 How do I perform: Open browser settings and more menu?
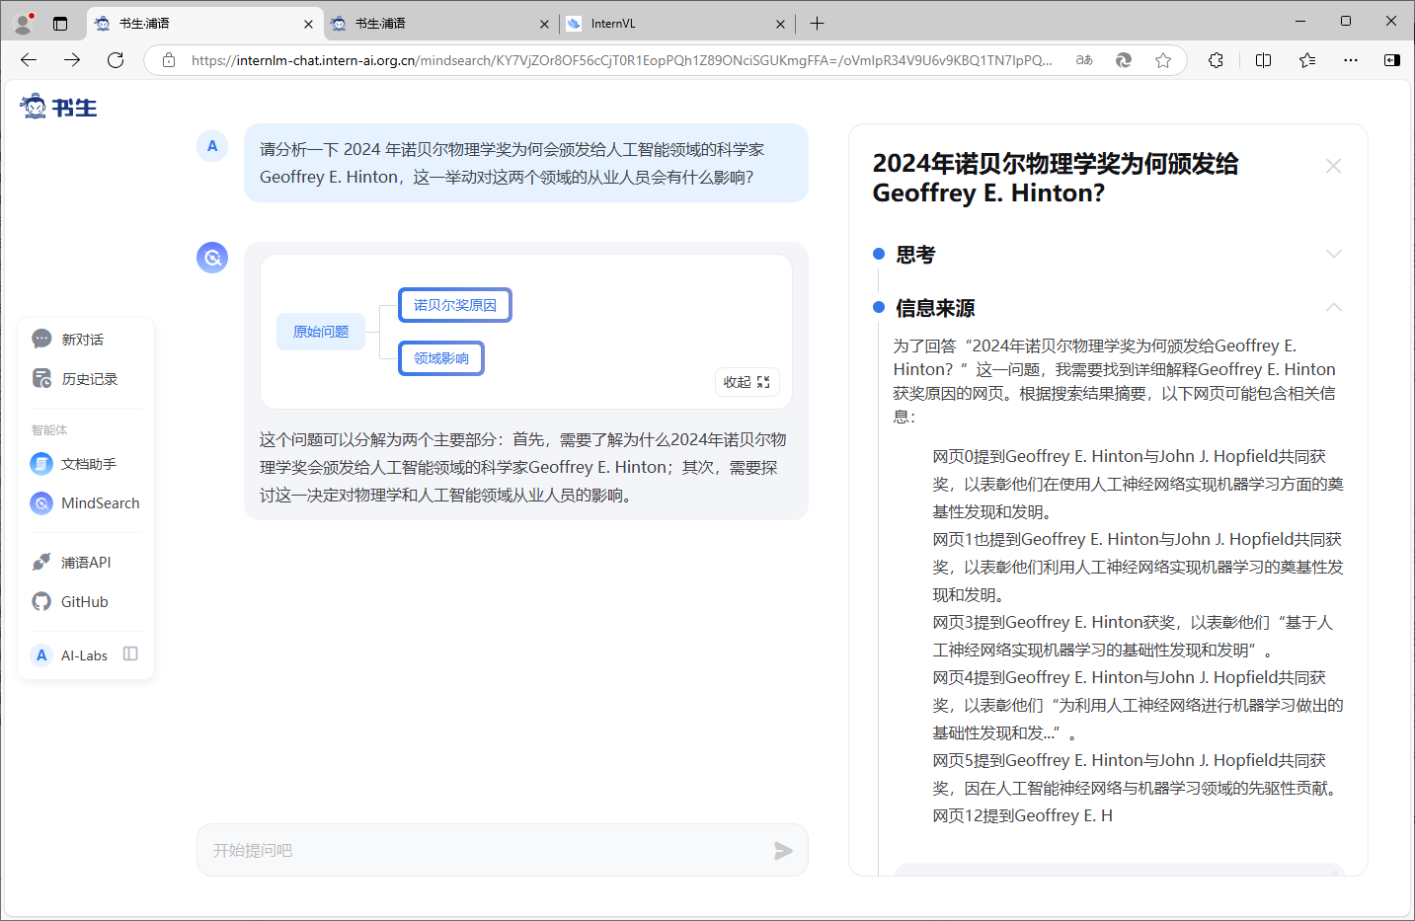point(1351,60)
